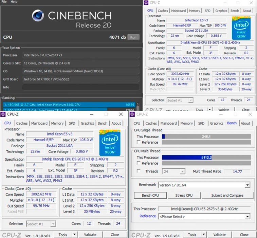Screen dimensions: 257x238
Task: Switch to Memory tab in bottom-left CPU-Z
Action: [x=57, y=123]
